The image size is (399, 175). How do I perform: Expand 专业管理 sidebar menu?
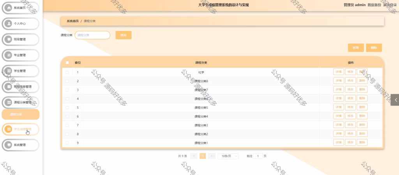[21, 55]
